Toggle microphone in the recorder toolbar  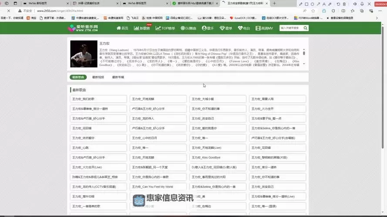point(362,4)
